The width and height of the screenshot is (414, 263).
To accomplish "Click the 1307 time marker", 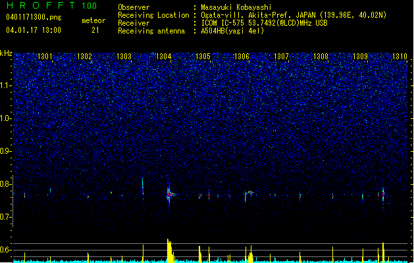I will tap(282, 57).
